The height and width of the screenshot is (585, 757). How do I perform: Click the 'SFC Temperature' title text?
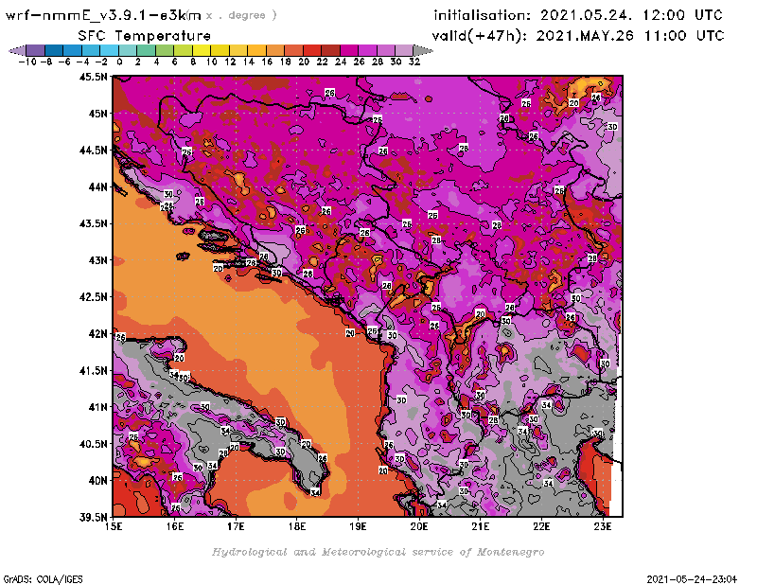point(145,36)
